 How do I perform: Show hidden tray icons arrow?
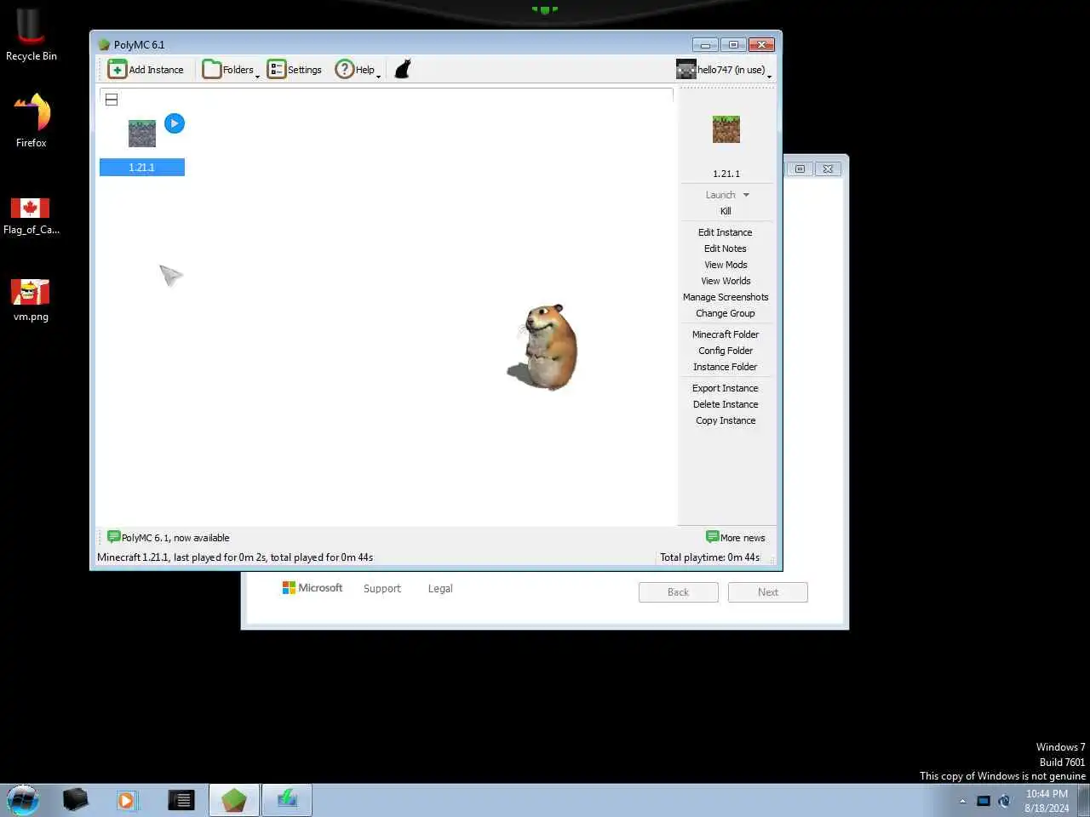coord(963,801)
